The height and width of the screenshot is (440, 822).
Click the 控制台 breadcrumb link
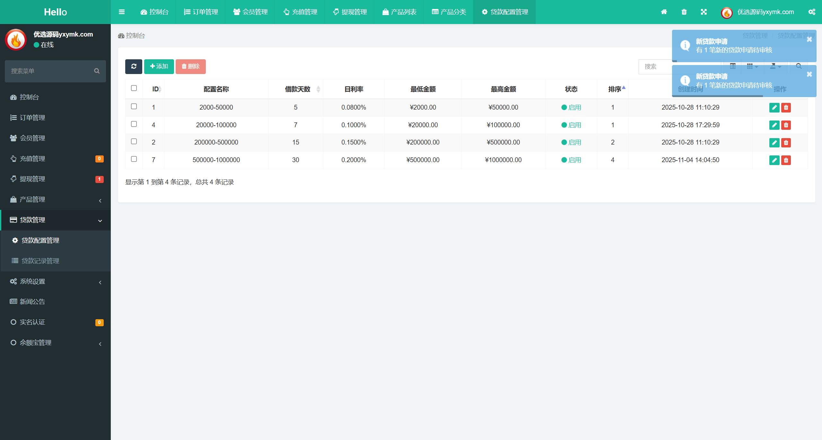point(131,36)
